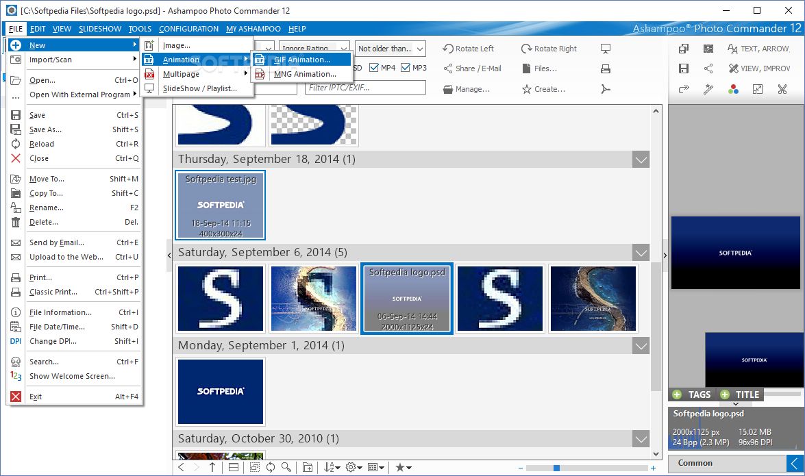Select the Softpedia test.jpg thumbnail
This screenshot has height=476, width=805.
221,205
